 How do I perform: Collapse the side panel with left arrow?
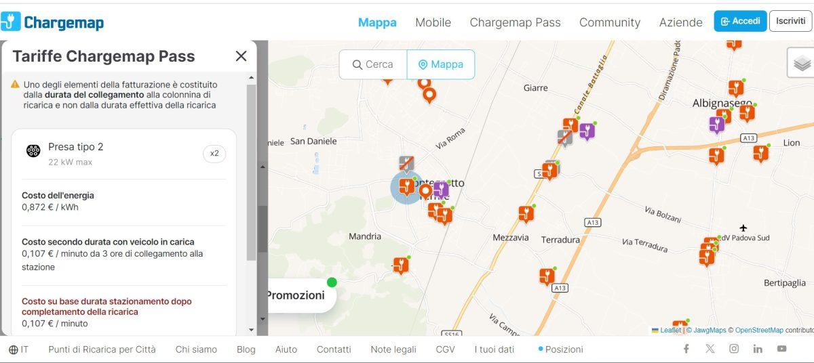[263, 166]
